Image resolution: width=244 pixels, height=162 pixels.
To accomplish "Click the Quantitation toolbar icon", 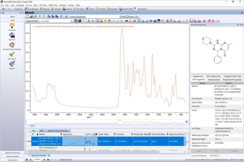I will click(141, 9).
